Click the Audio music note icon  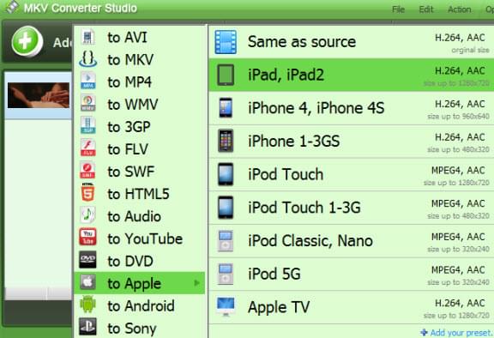[87, 215]
